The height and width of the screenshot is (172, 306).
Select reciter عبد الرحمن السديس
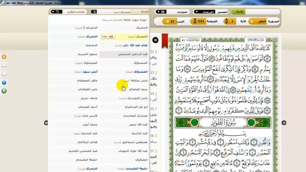pos(133,54)
